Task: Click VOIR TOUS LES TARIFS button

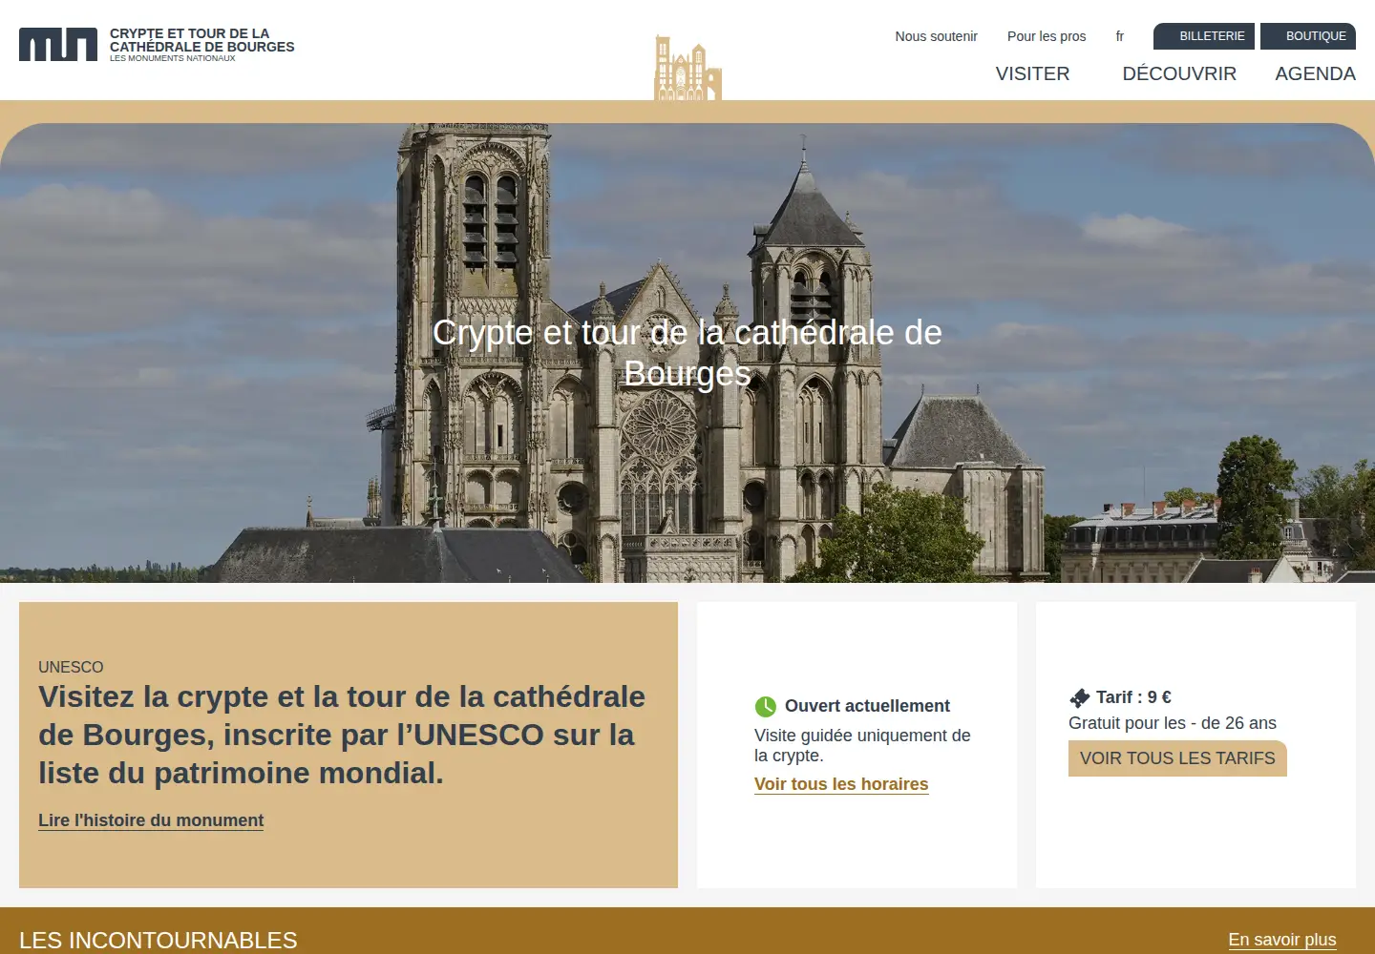Action: click(1177, 758)
